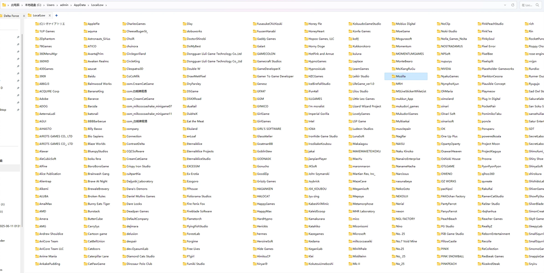Select the Awaken Realms folder icon

85,62
